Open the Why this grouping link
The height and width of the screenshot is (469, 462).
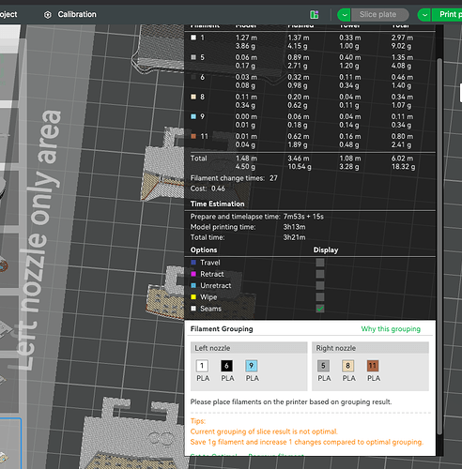coord(391,329)
